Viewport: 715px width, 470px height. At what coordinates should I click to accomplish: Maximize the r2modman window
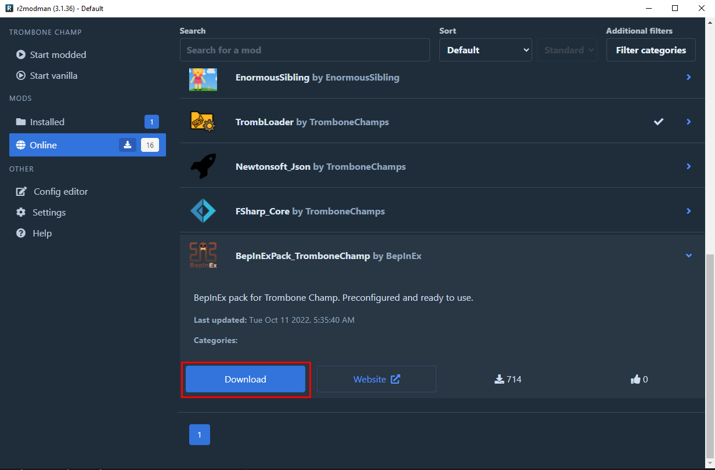click(x=675, y=8)
